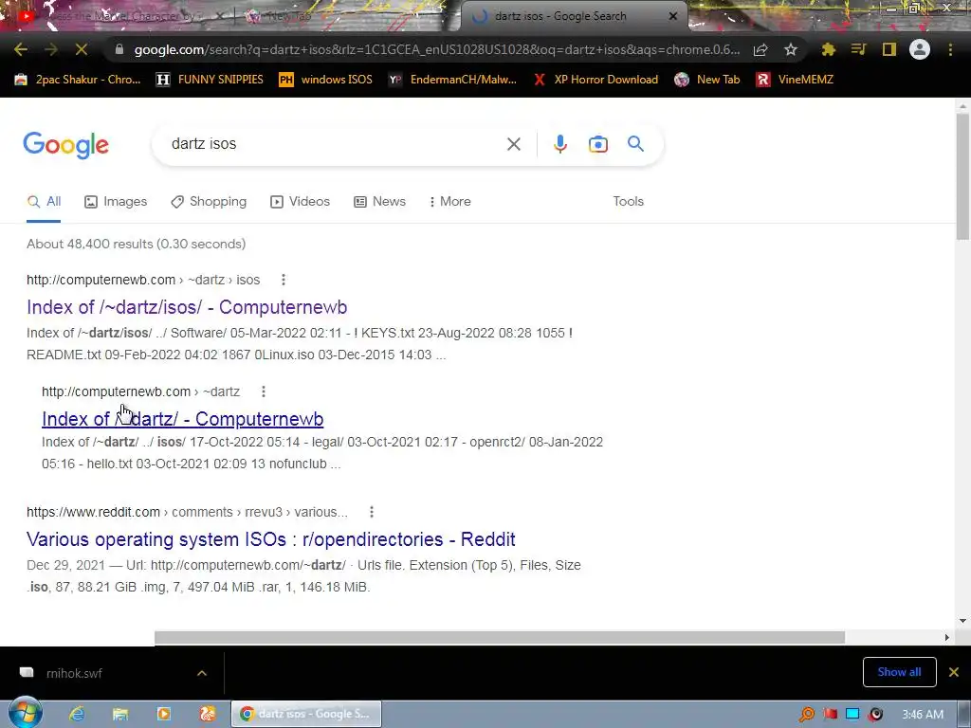
Task: Click the horizontal scrollbar right arrow
Action: click(x=946, y=638)
